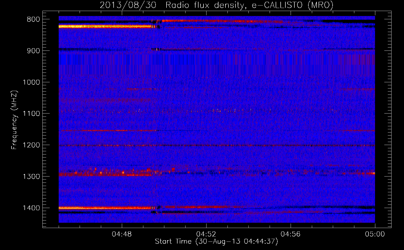Click the 1200 frequency tick label
This screenshot has width=404, height=250.
tap(31, 145)
